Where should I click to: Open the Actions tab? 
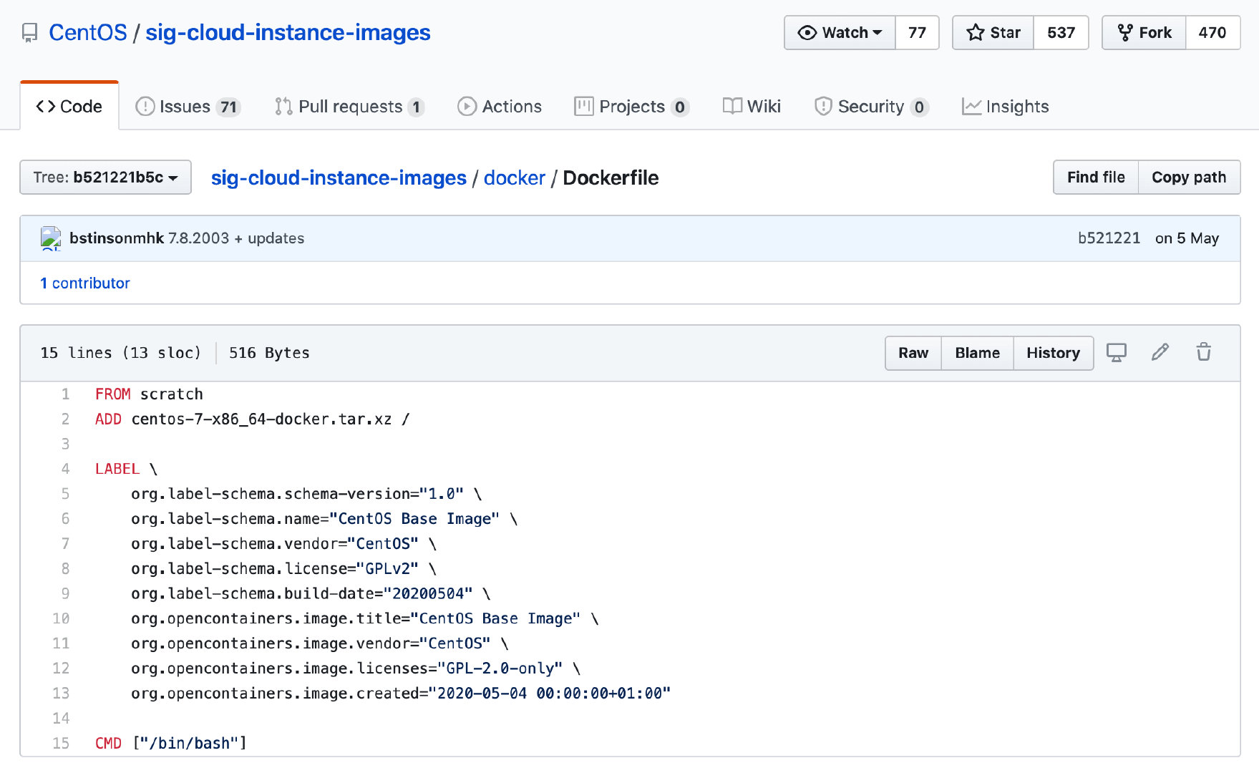tap(500, 107)
